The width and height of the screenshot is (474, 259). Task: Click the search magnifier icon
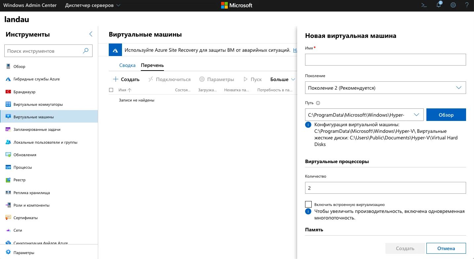[86, 51]
